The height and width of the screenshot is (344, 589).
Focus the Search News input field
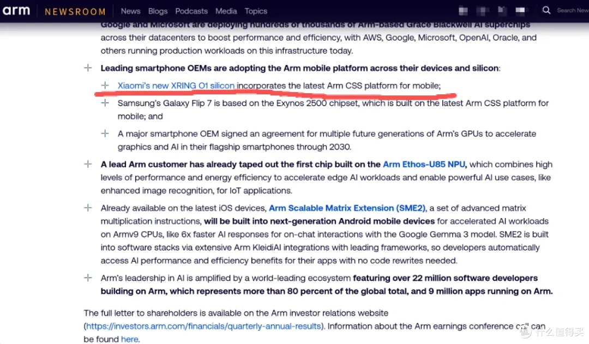pyautogui.click(x=573, y=10)
